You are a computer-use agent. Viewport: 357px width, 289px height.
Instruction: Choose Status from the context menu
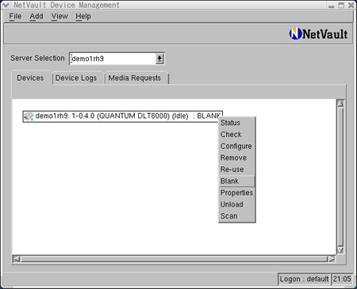[x=236, y=123]
